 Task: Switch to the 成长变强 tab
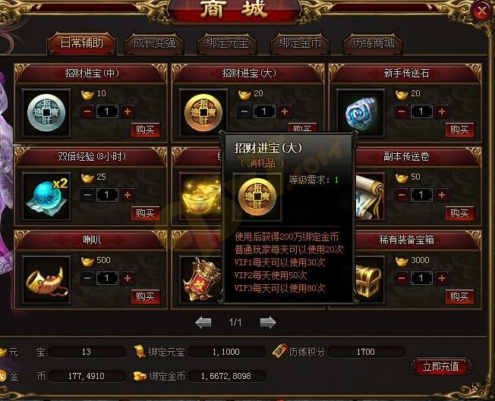pyautogui.click(x=154, y=43)
